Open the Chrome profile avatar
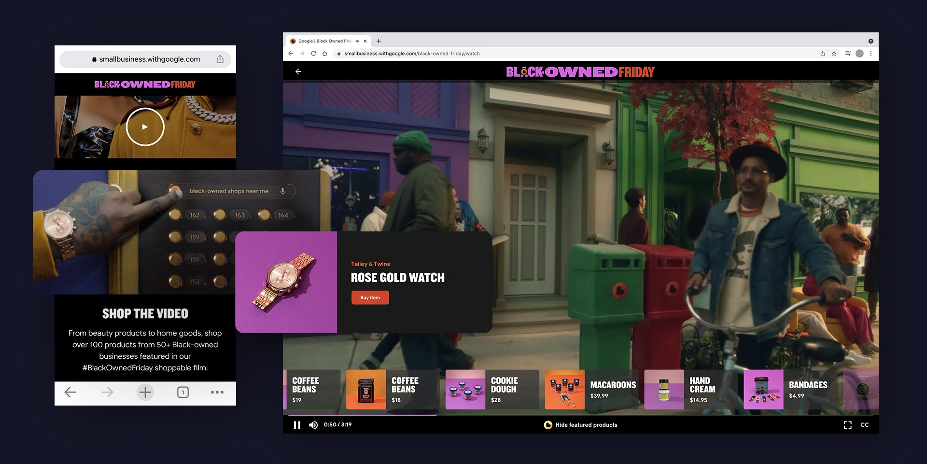 859,54
